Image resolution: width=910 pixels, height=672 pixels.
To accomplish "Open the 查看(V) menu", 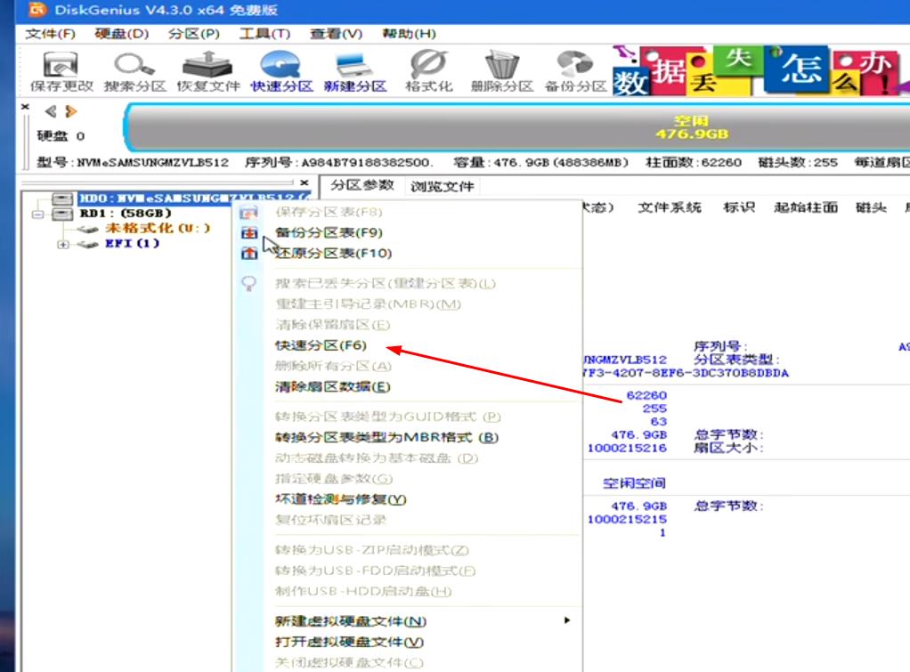I will 336,34.
